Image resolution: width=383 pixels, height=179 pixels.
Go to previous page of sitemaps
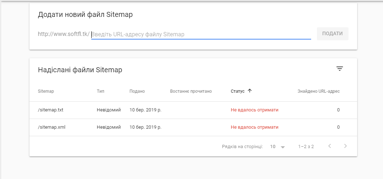pyautogui.click(x=329, y=146)
